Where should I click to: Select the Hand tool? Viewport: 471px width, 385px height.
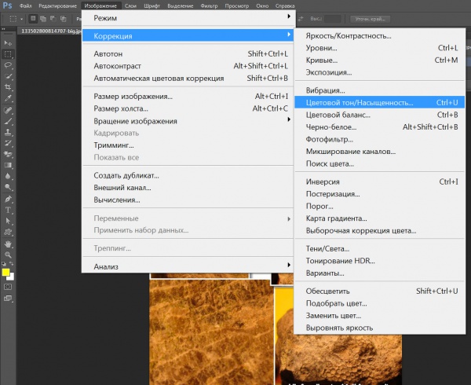[8, 244]
